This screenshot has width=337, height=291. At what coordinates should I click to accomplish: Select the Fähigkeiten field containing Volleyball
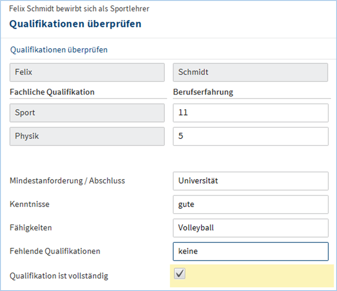pos(250,228)
